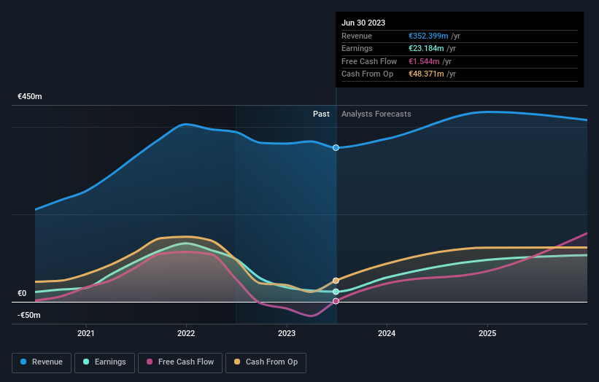Toggle the Cash From Op legend button

coord(266,362)
